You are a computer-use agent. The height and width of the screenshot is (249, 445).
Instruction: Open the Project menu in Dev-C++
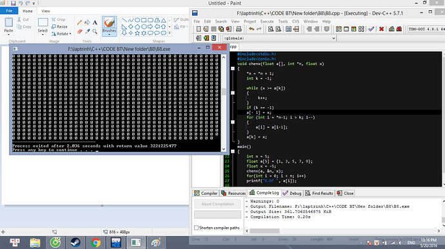pyautogui.click(x=250, y=21)
